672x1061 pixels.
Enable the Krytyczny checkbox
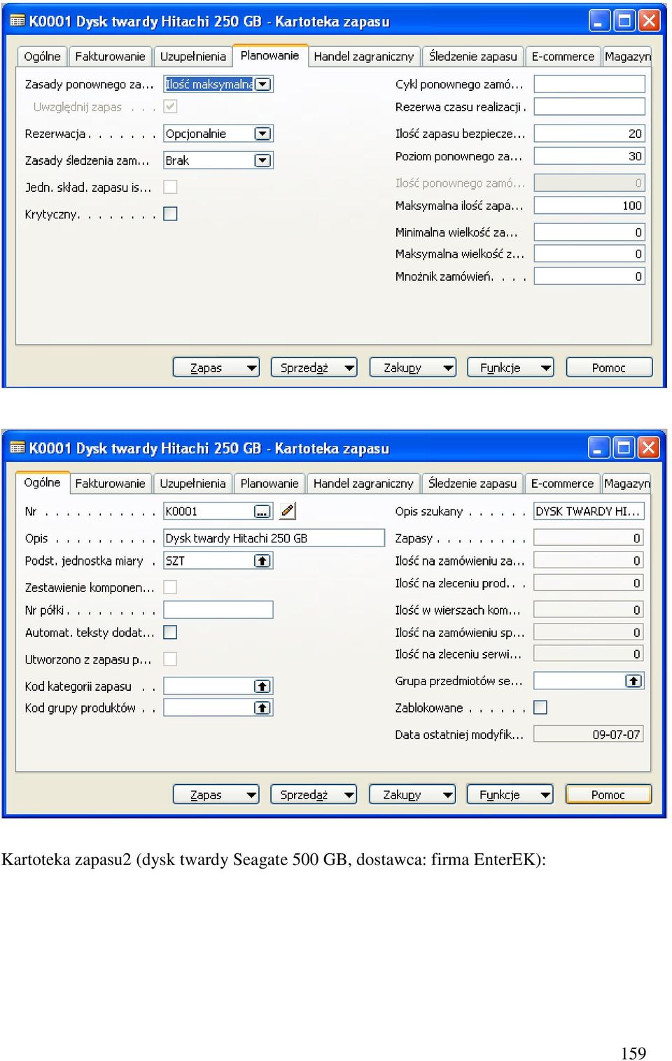[x=170, y=213]
